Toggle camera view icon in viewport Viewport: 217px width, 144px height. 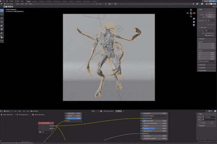click(x=194, y=25)
